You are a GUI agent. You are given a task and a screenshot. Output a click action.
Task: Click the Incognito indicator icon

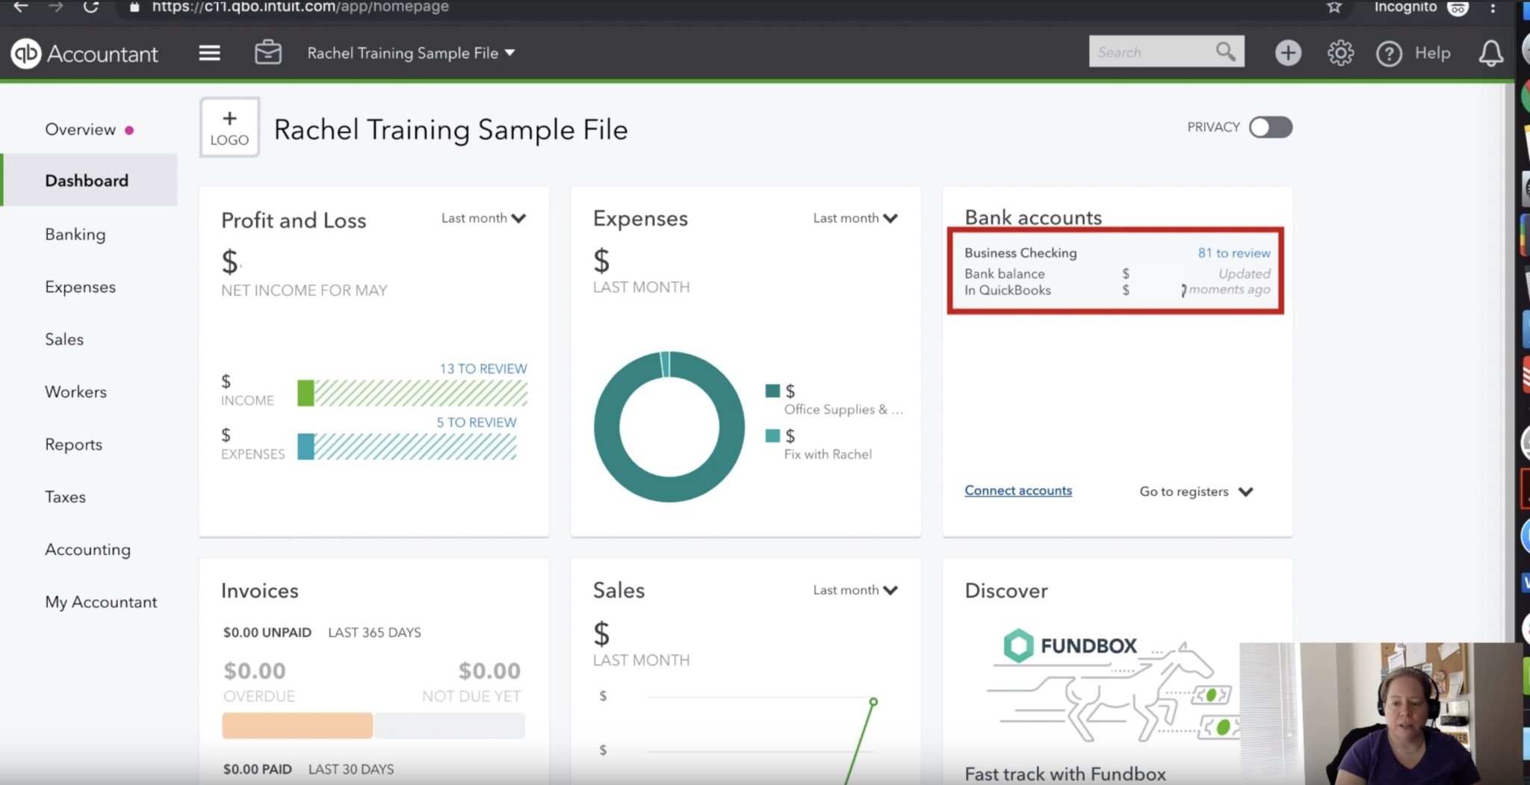(x=1458, y=8)
